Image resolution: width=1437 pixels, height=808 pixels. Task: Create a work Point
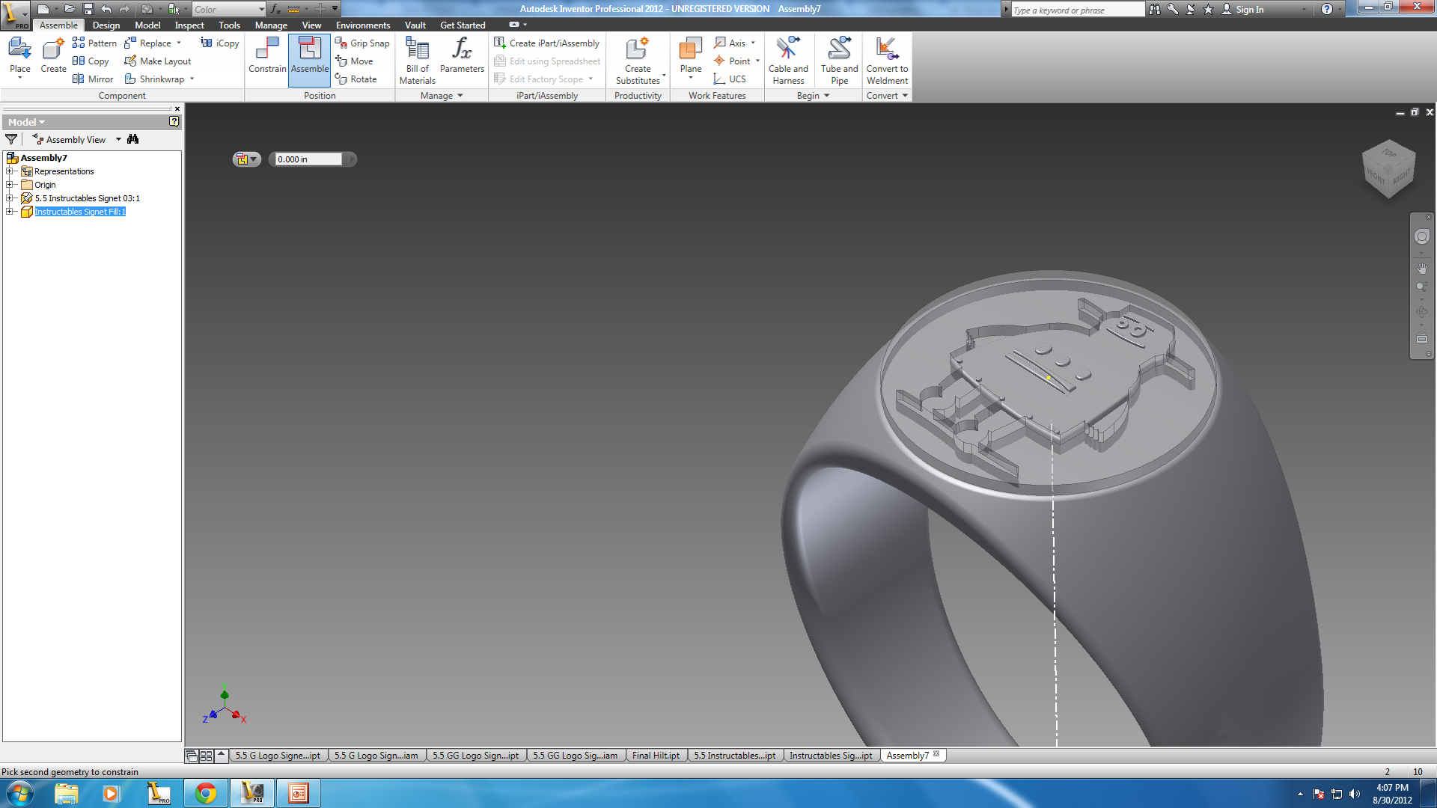coord(732,61)
